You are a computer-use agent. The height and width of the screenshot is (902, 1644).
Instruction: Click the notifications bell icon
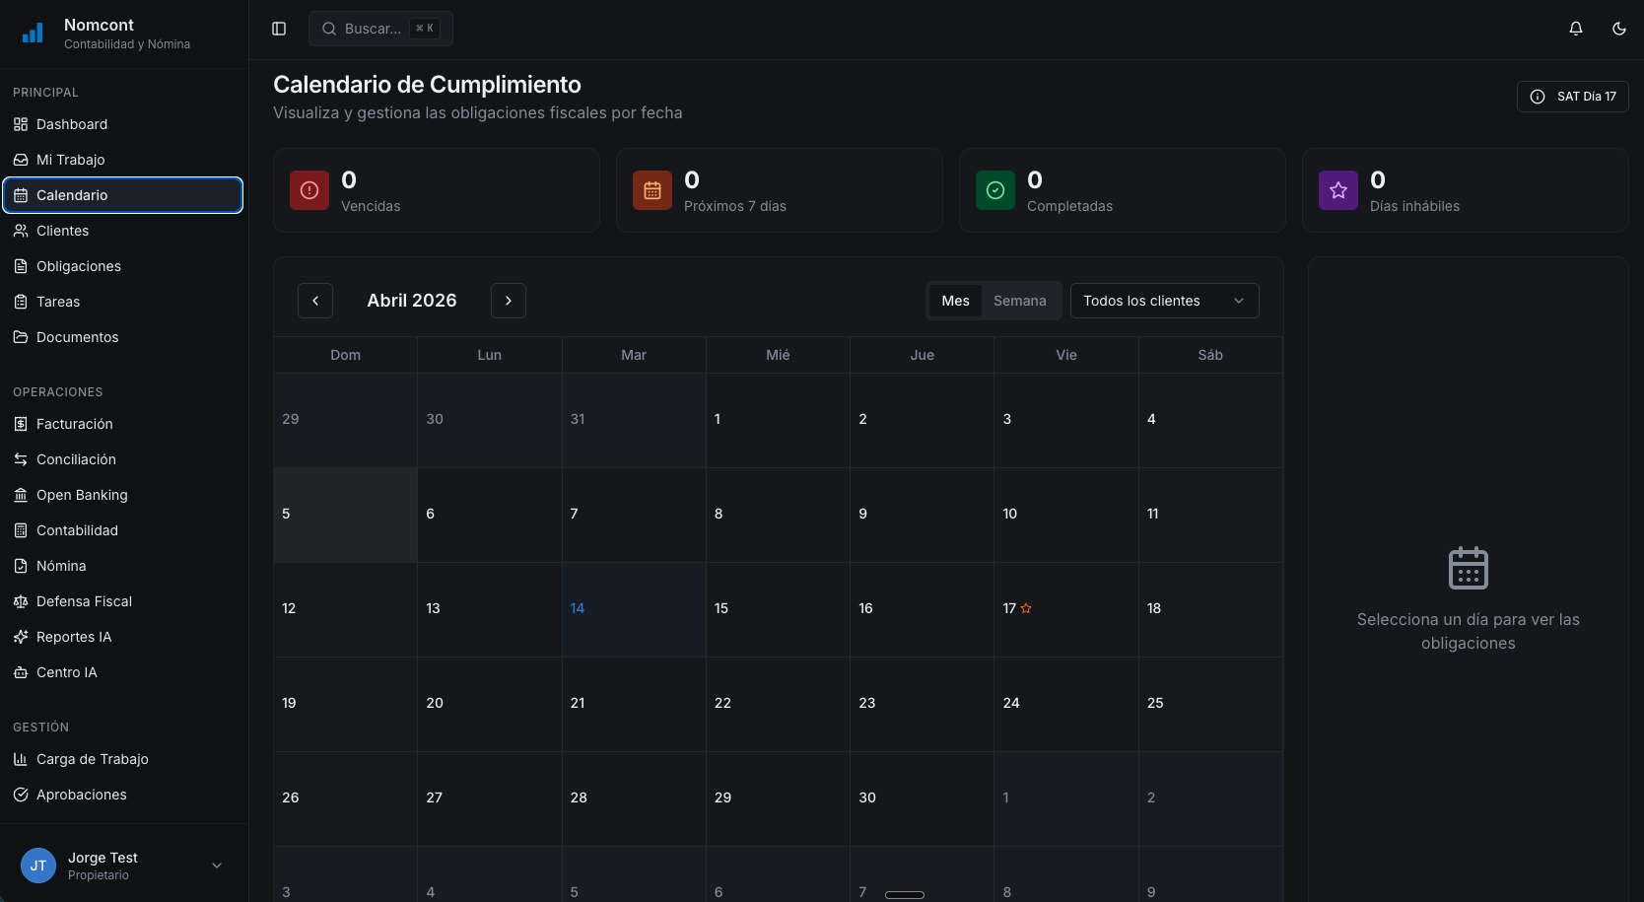click(1576, 29)
